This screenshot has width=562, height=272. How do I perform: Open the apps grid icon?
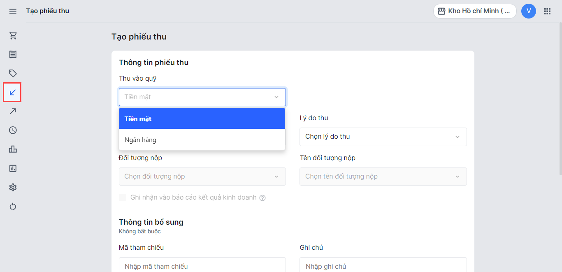[547, 11]
